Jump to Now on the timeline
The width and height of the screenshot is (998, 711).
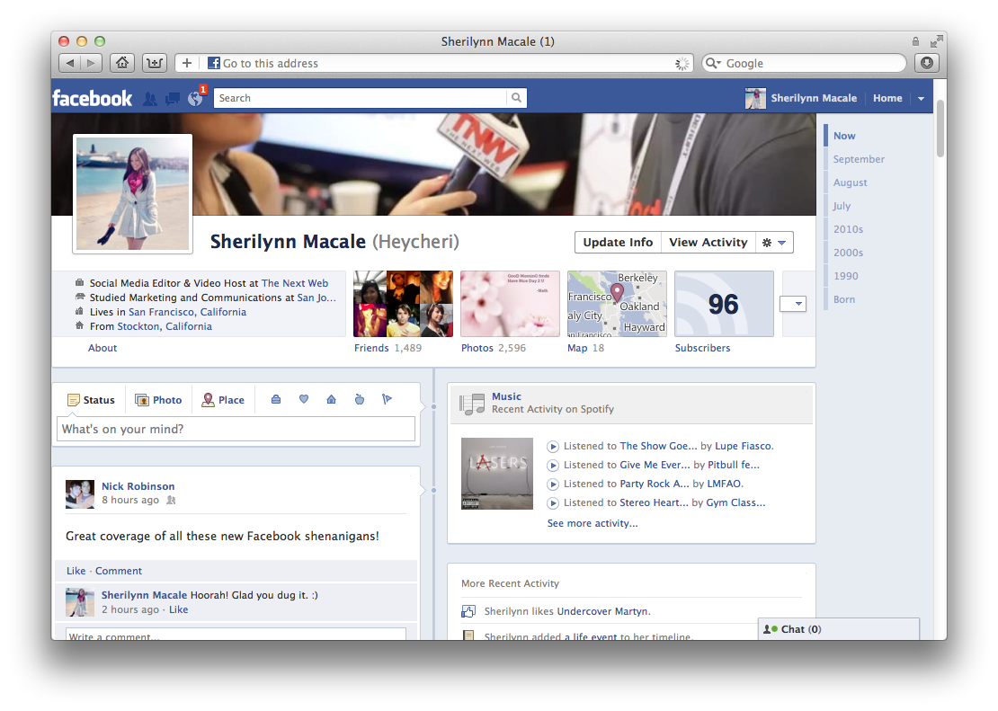(x=844, y=136)
